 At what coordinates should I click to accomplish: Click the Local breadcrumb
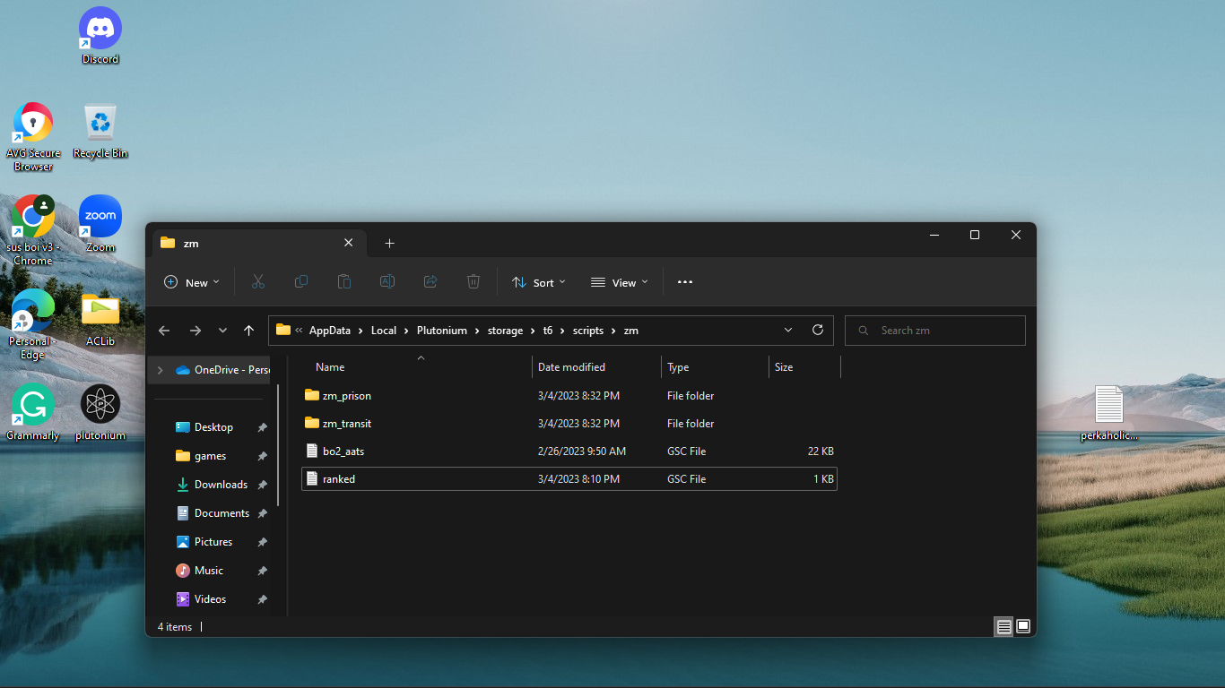click(x=384, y=331)
